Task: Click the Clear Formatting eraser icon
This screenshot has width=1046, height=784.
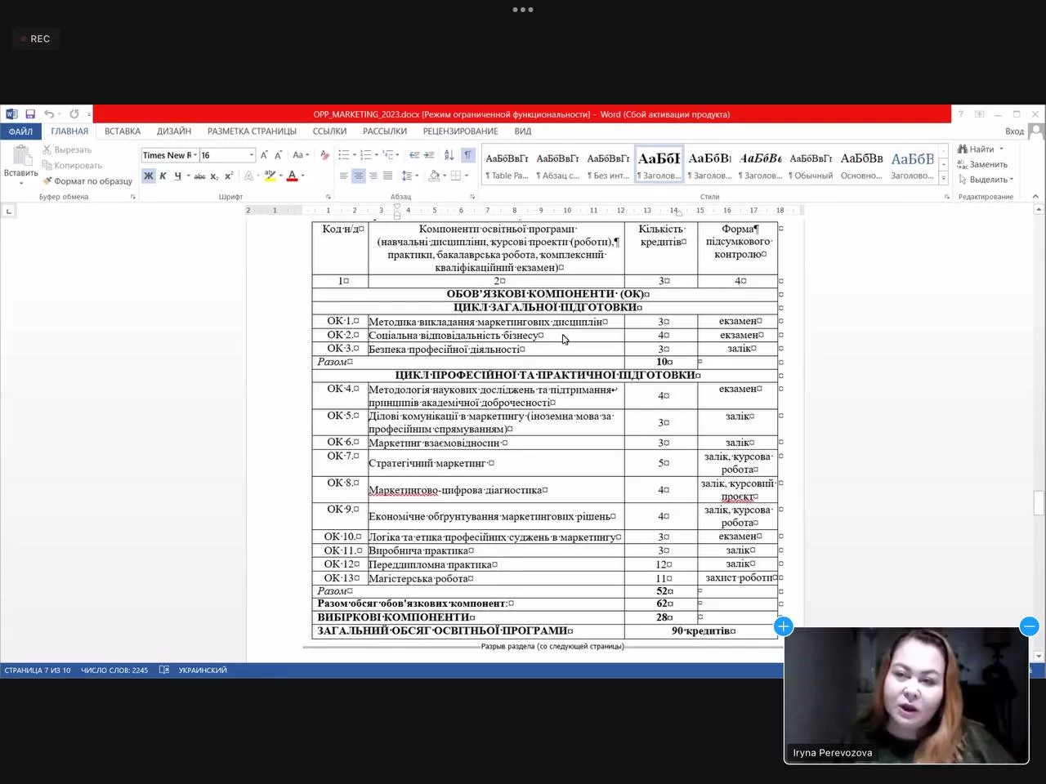Action: coord(324,155)
